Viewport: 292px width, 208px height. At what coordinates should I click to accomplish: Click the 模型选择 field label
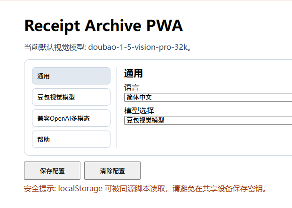pos(139,110)
